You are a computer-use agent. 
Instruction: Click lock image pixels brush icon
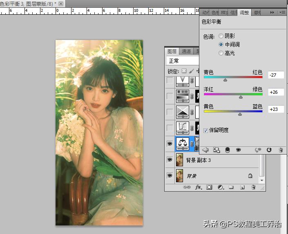(191, 71)
